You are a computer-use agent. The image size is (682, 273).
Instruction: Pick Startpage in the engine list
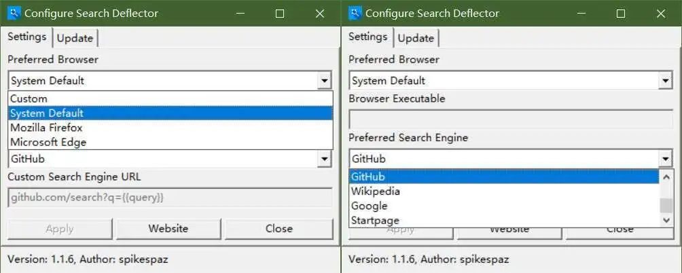coord(376,220)
